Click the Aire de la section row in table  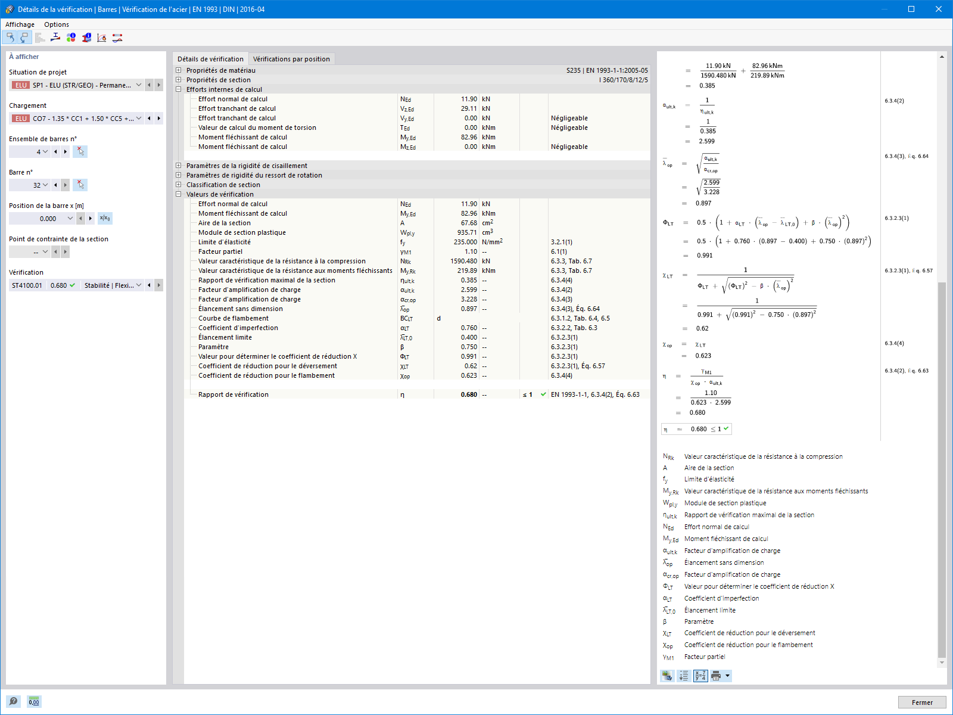click(417, 223)
